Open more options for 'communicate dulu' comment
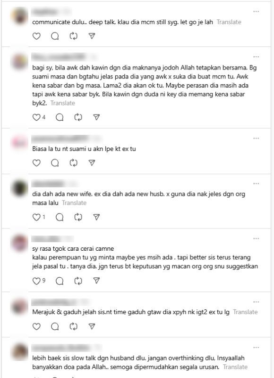This screenshot has width=274, height=378. pos(256,11)
